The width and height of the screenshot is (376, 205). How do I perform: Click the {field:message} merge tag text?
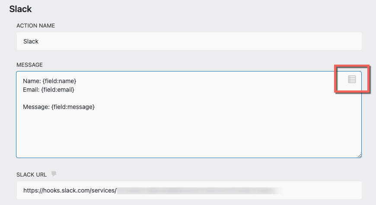coord(73,106)
